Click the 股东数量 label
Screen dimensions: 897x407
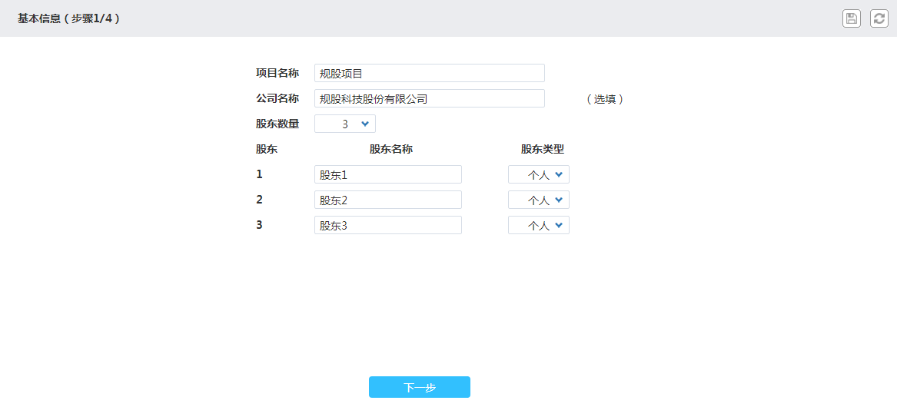277,123
